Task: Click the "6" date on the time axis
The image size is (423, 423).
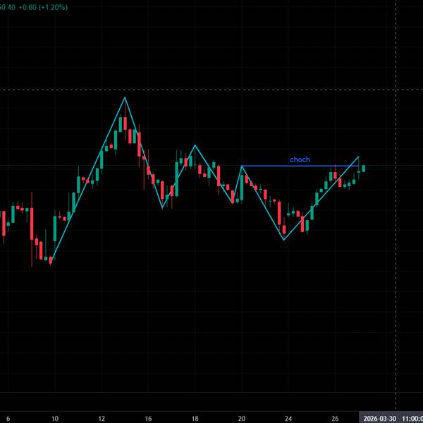Action: click(x=8, y=419)
